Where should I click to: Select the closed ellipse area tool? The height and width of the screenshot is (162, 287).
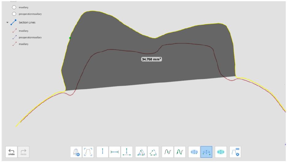click(x=194, y=152)
